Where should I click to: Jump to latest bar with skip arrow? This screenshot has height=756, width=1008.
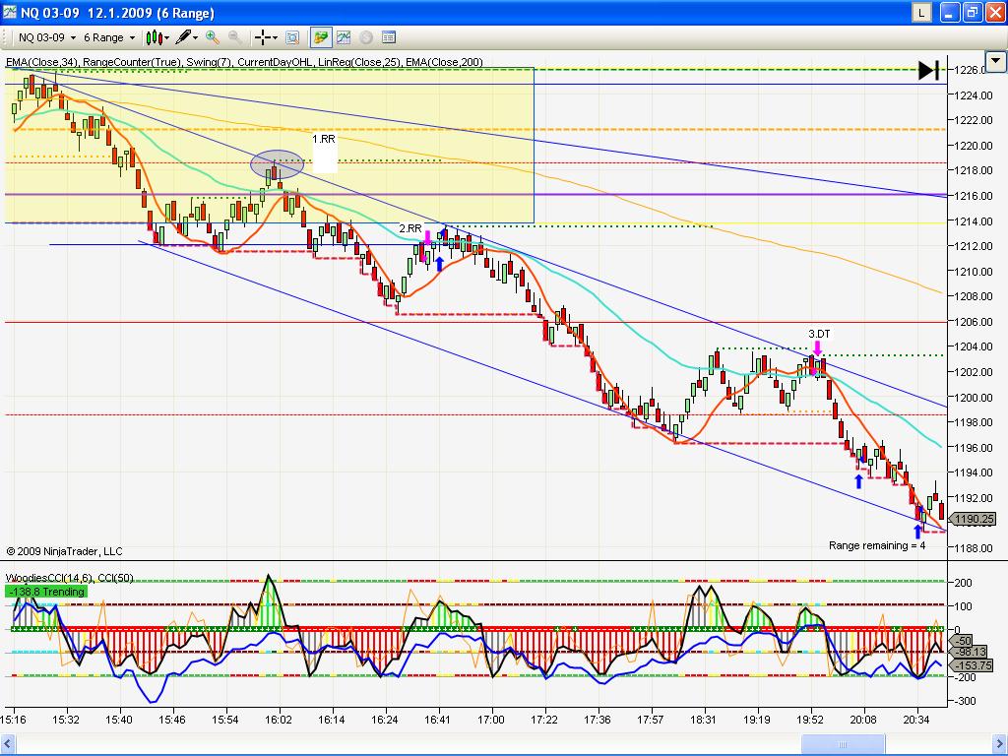click(928, 70)
